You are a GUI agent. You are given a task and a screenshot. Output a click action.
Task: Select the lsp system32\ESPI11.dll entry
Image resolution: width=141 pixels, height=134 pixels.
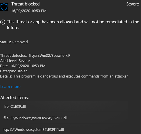[x=34, y=129]
